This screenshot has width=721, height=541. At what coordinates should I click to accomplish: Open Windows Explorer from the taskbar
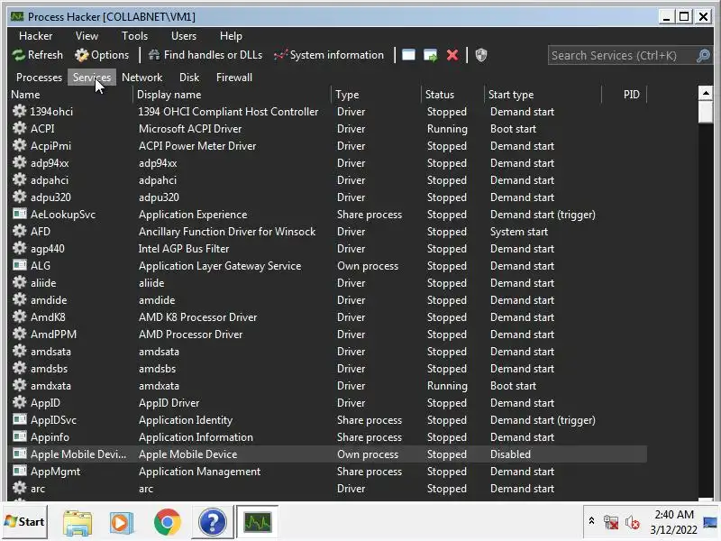[78, 522]
